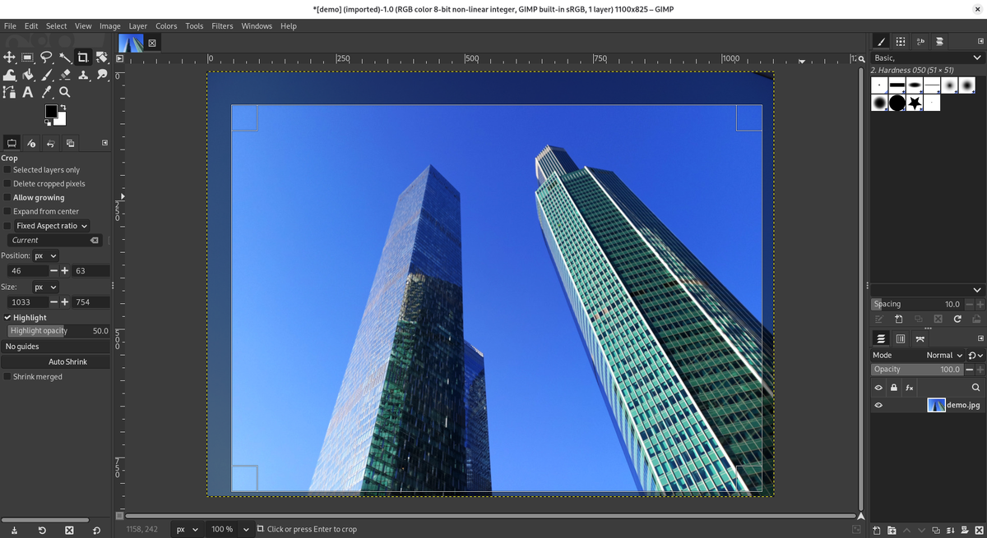The width and height of the screenshot is (987, 538).
Task: Open the File menu
Action: click(x=10, y=26)
